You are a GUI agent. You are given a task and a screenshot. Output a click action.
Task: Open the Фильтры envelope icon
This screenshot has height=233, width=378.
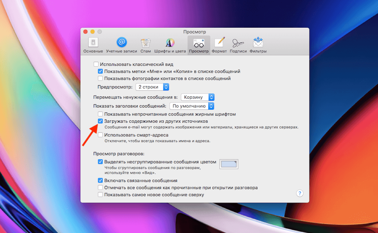coord(258,43)
